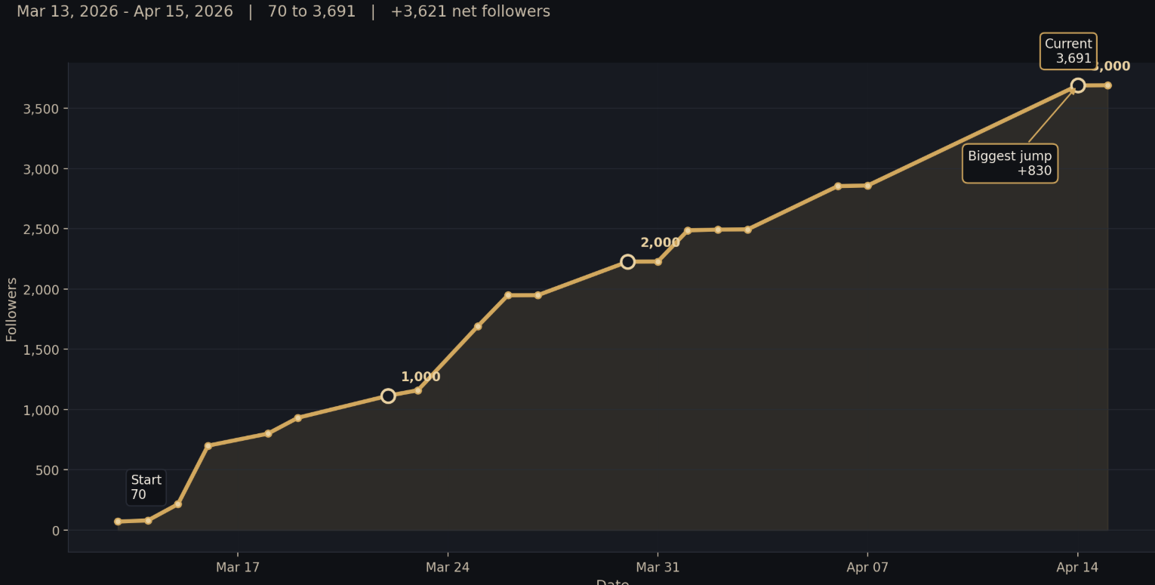
Task: Click the Date x-axis title
Action: tap(613, 581)
